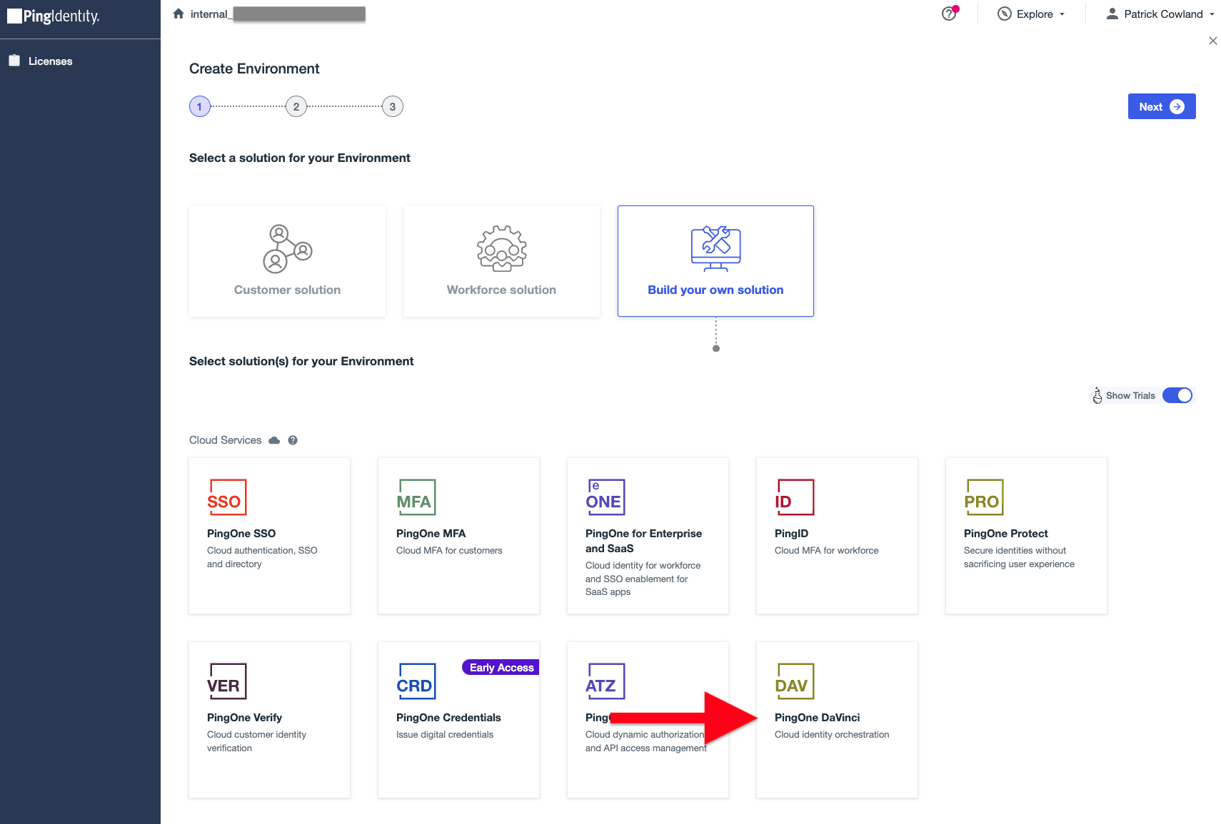Select the PingID card
1221x824 pixels.
(x=837, y=536)
